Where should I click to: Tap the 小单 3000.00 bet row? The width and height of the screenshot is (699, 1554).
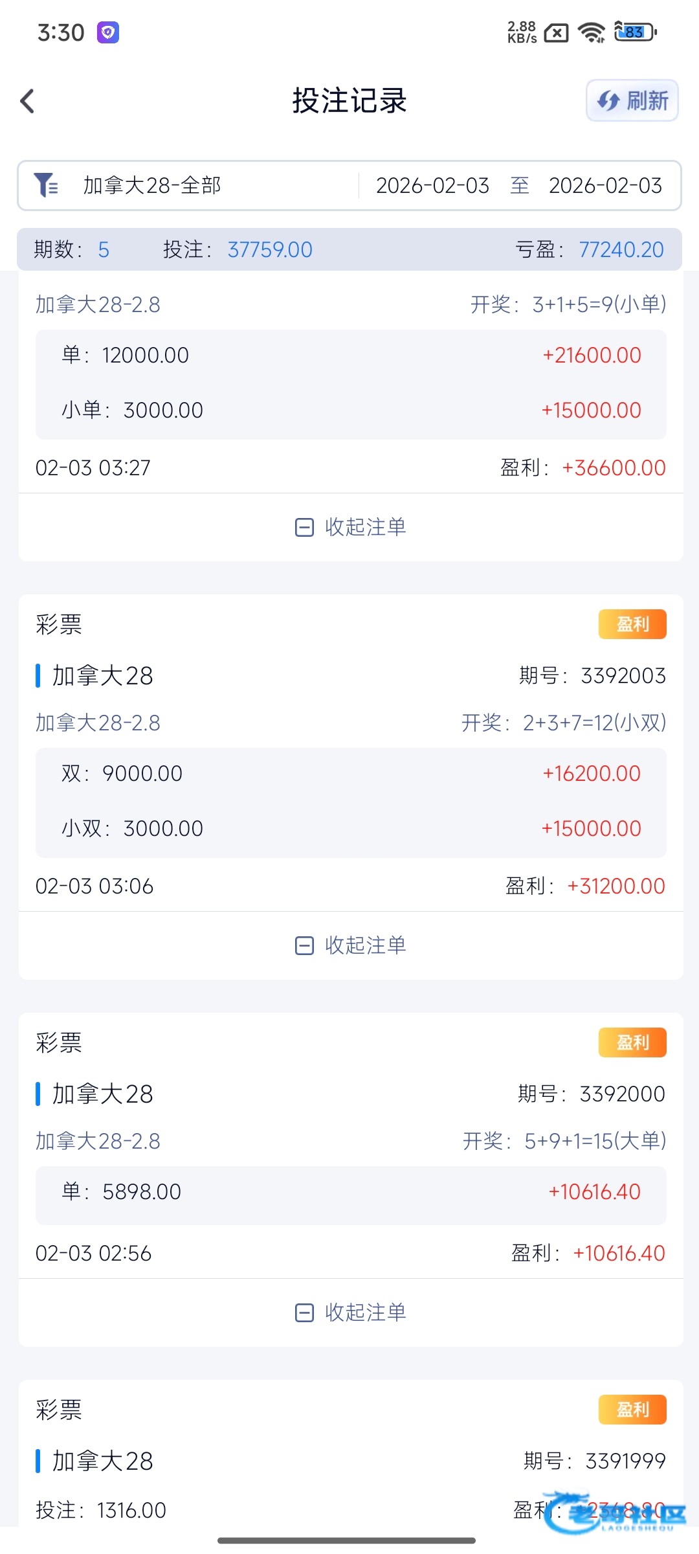[x=350, y=411]
